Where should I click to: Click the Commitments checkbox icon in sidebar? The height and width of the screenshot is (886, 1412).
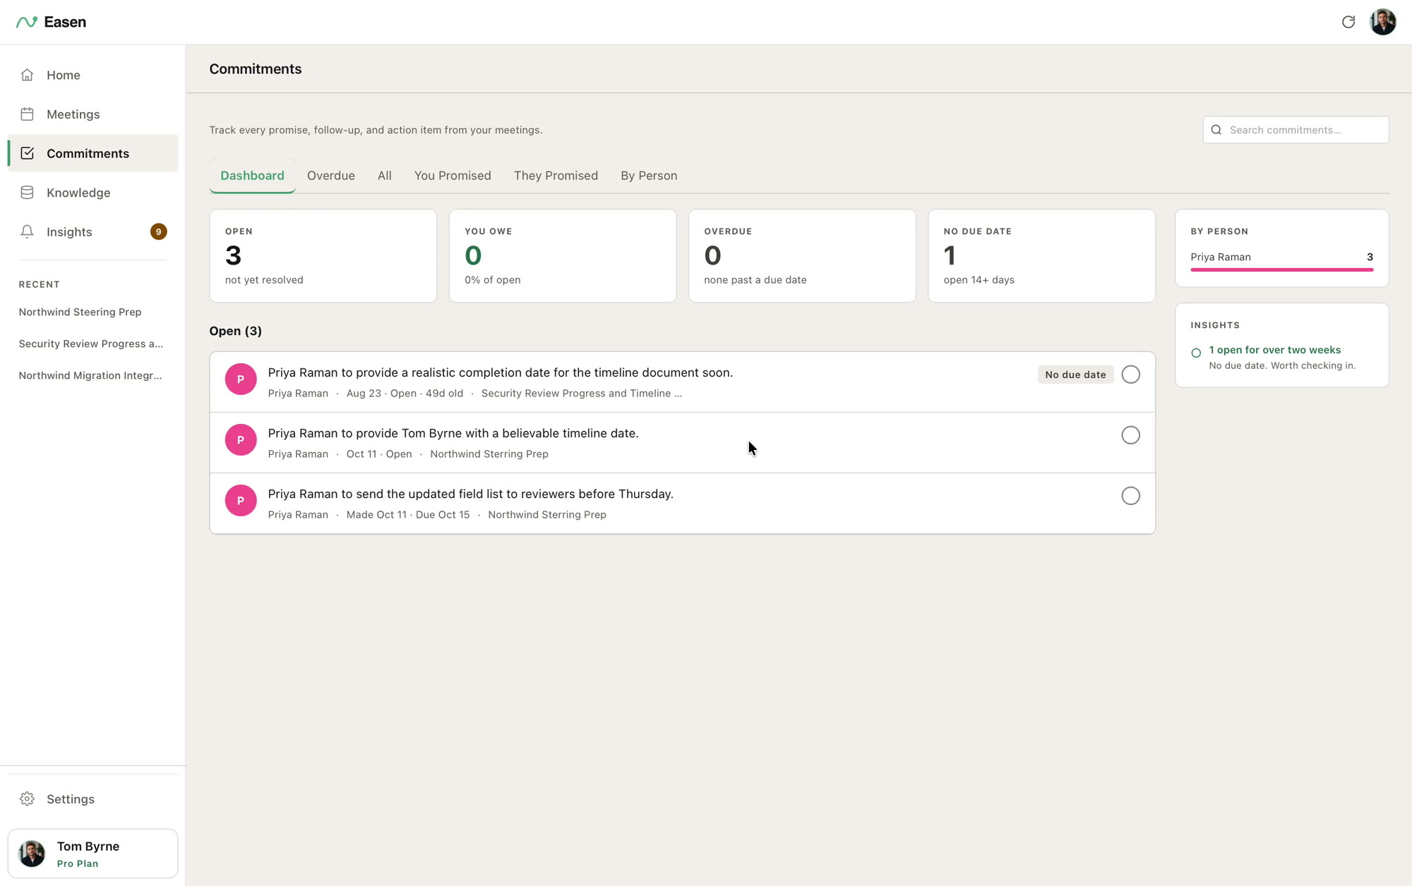click(x=27, y=153)
